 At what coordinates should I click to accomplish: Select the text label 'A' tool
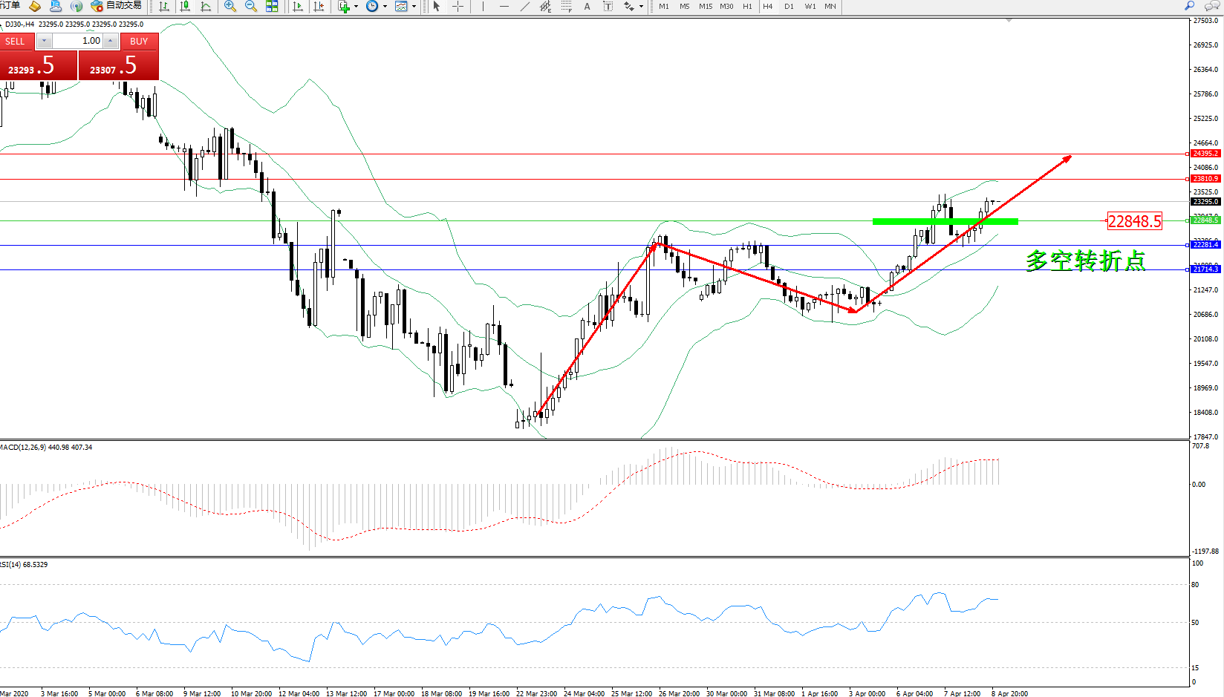click(x=587, y=6)
